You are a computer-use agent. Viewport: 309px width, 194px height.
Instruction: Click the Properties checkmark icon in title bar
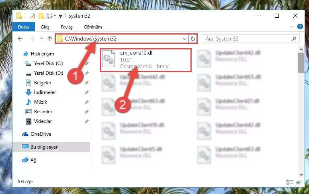[32, 16]
